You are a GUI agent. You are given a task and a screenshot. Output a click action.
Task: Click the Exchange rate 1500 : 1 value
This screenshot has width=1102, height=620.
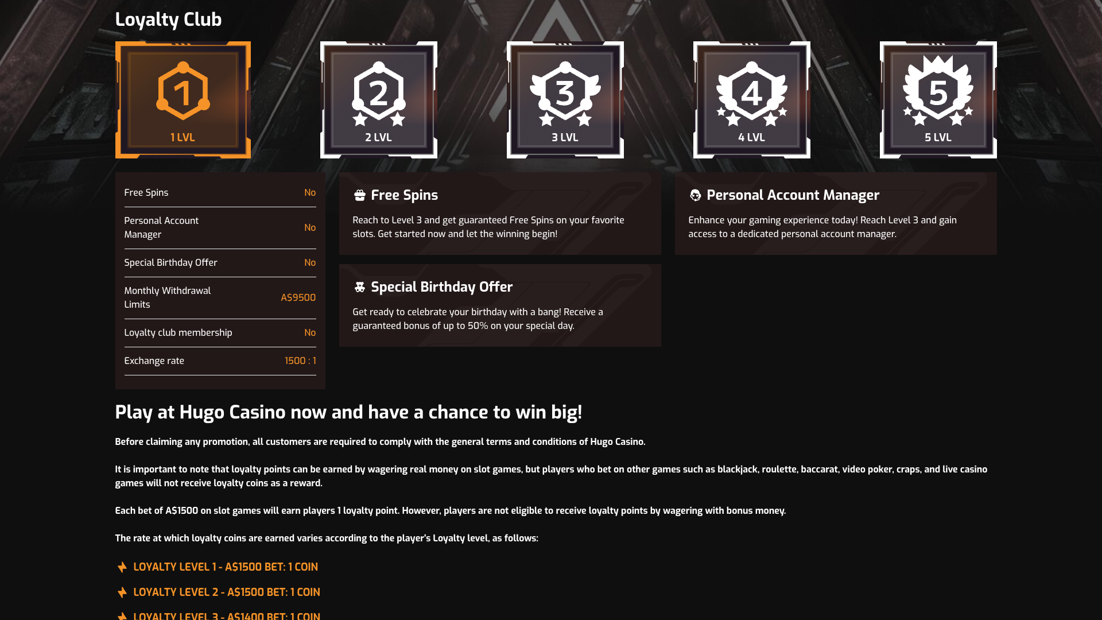(300, 361)
